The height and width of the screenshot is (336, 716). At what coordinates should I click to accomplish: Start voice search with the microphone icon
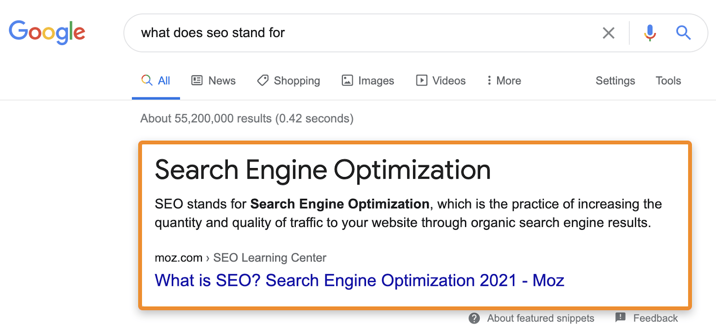(x=650, y=33)
